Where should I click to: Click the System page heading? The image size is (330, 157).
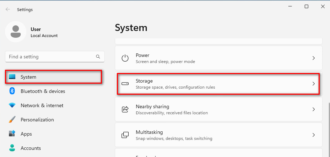coord(131,28)
